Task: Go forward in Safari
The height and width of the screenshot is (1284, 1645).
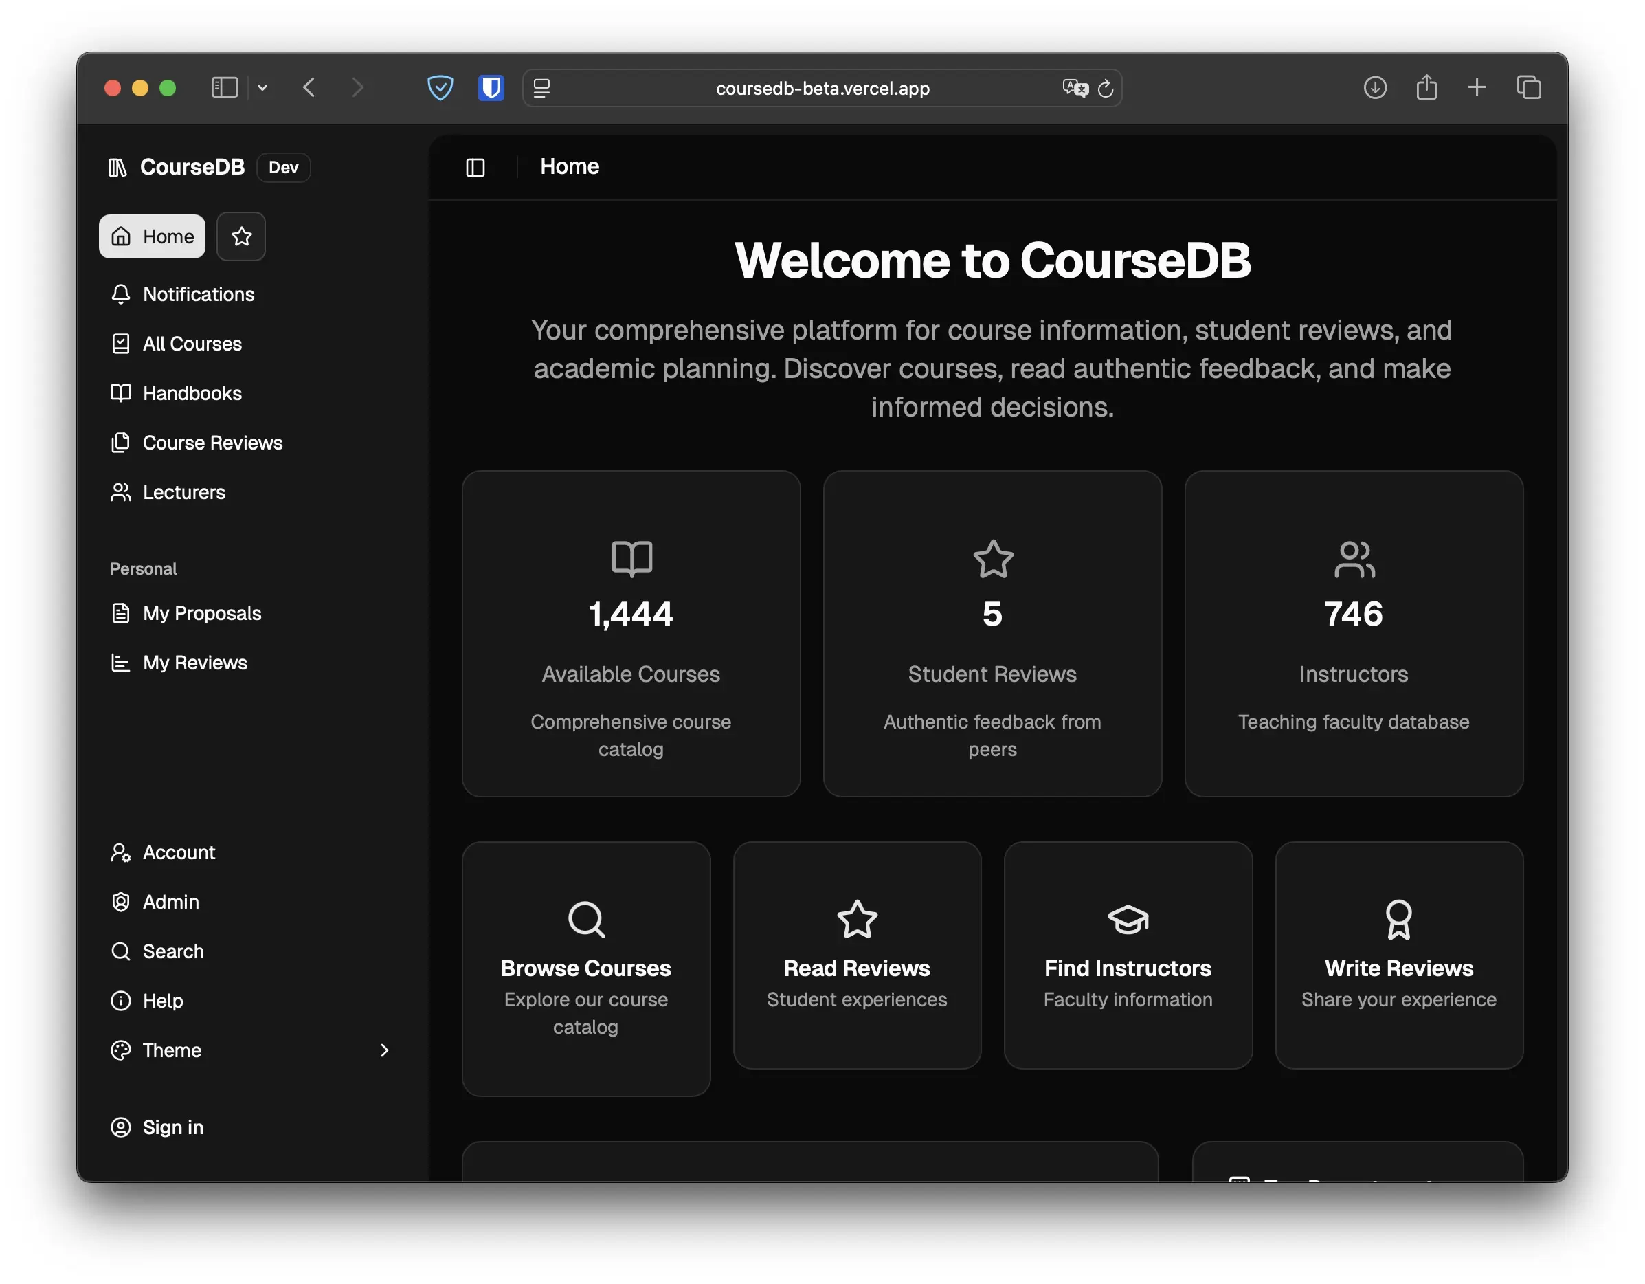Action: tap(358, 87)
